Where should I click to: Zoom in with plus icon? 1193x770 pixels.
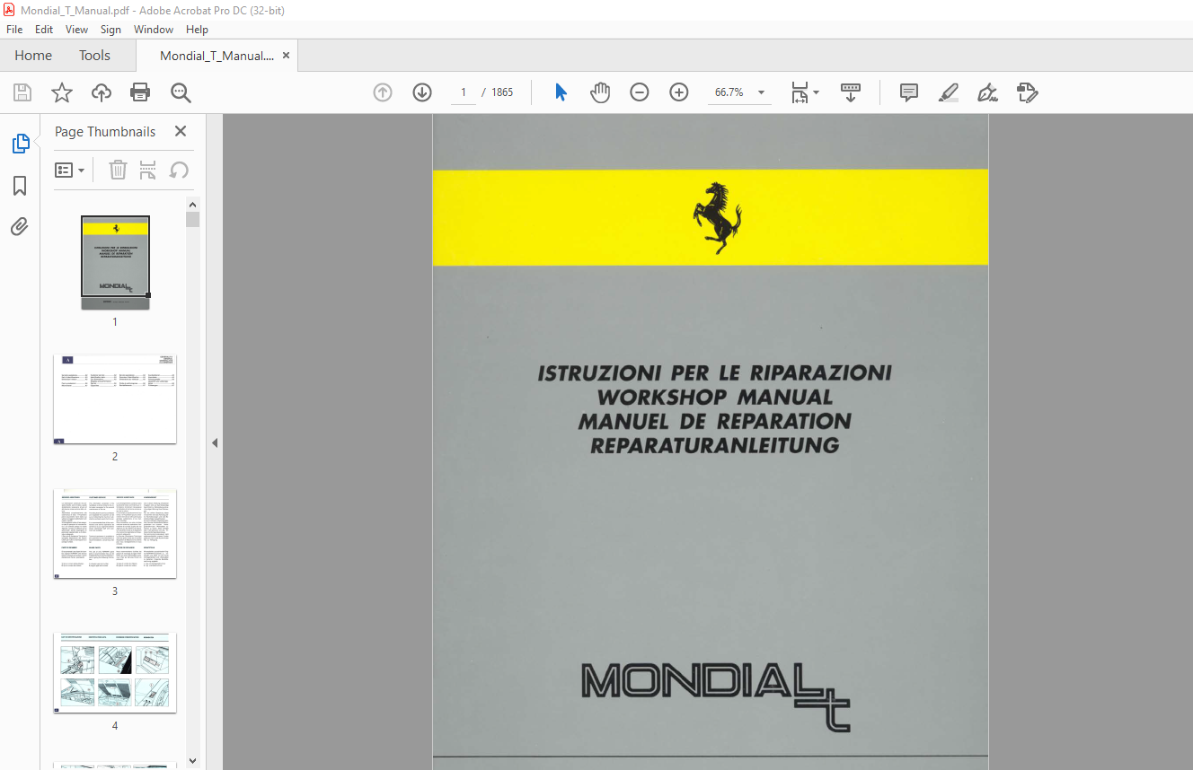679,92
